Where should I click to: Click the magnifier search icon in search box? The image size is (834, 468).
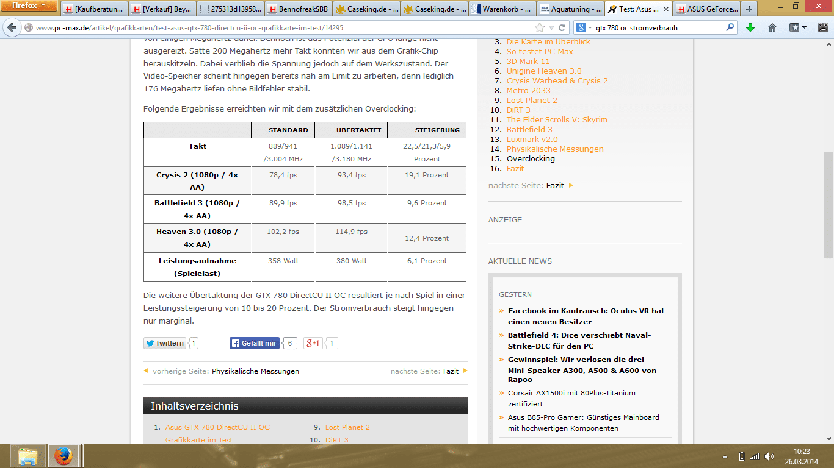pyautogui.click(x=730, y=27)
